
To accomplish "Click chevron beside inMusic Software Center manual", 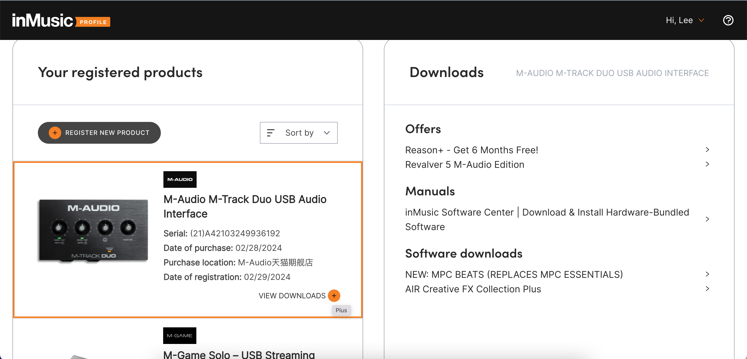I will tap(707, 219).
